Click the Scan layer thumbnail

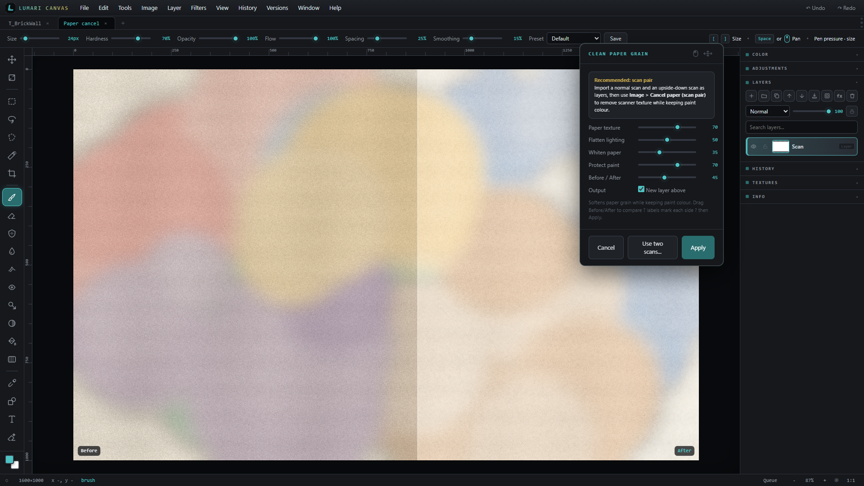(781, 147)
